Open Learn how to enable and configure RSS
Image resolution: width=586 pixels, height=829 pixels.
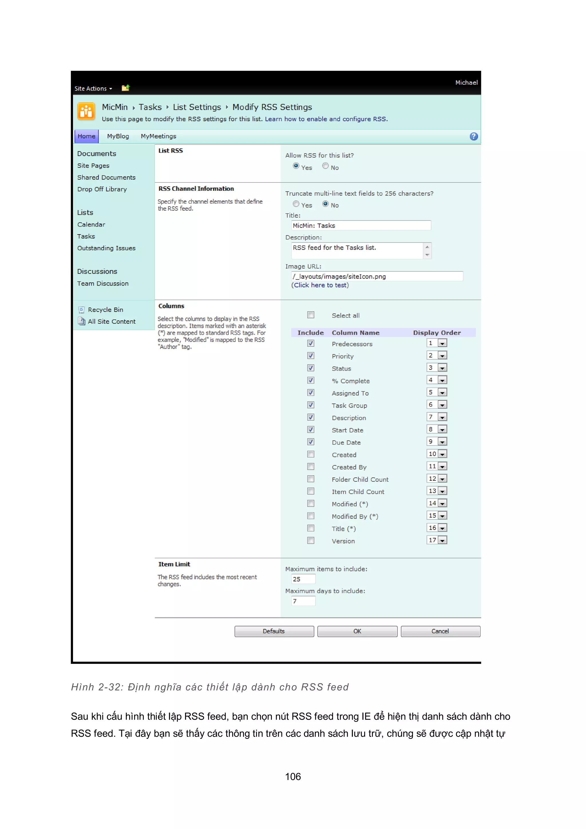click(x=326, y=119)
